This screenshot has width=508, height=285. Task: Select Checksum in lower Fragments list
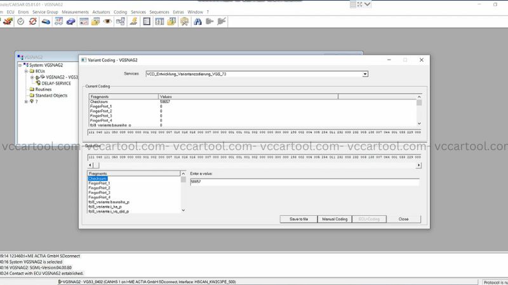(98, 179)
